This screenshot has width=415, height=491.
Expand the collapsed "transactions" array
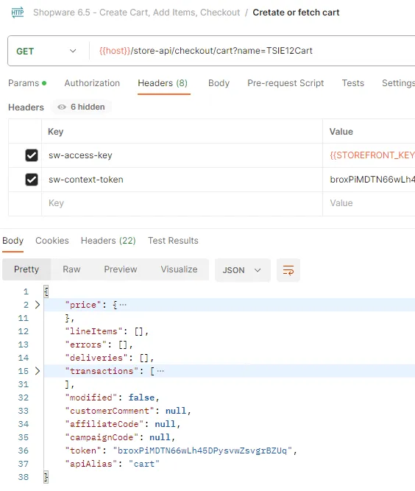(x=38, y=371)
